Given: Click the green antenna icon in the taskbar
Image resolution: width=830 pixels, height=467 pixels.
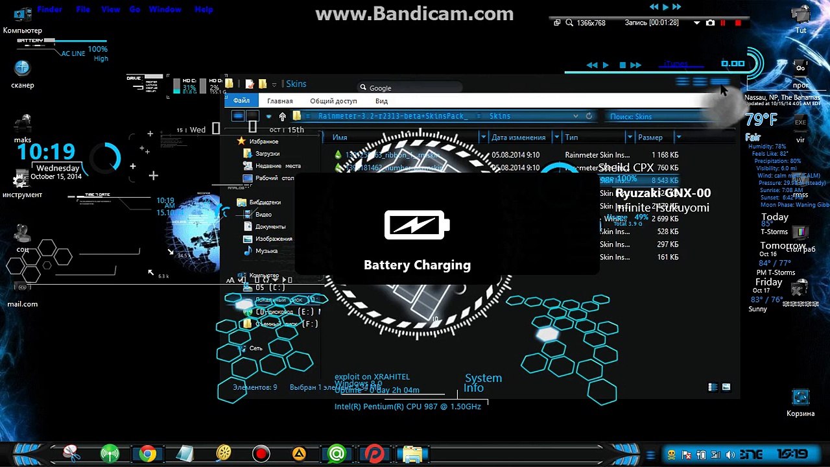Looking at the screenshot, I should coord(110,454).
